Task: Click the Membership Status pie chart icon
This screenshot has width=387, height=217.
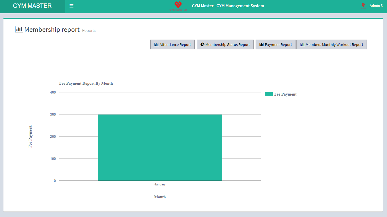Action: tap(202, 44)
